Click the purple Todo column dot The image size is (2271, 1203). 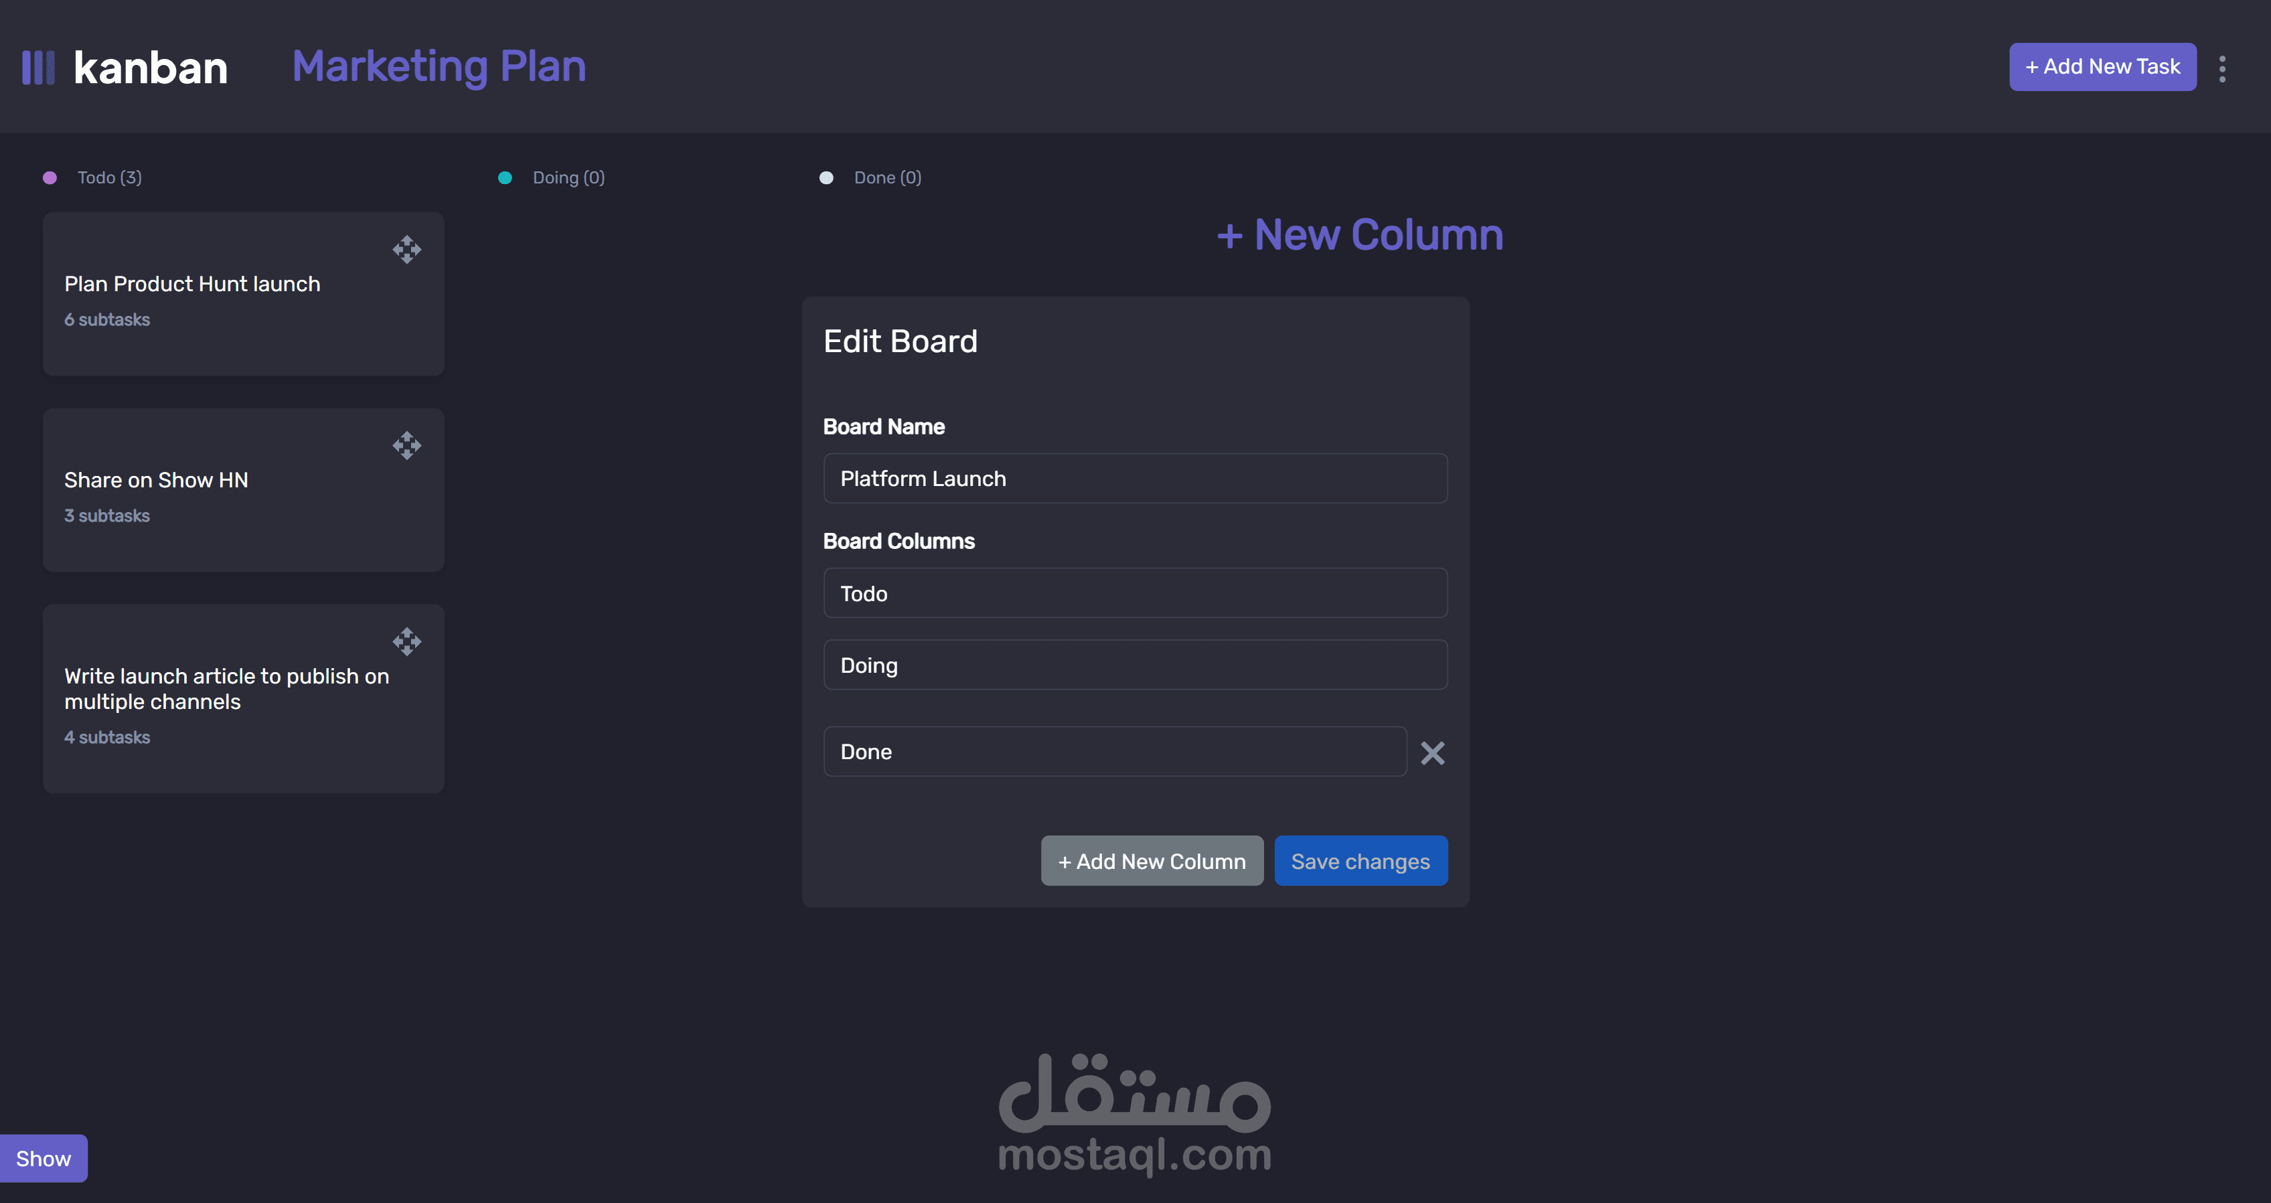pos(50,178)
